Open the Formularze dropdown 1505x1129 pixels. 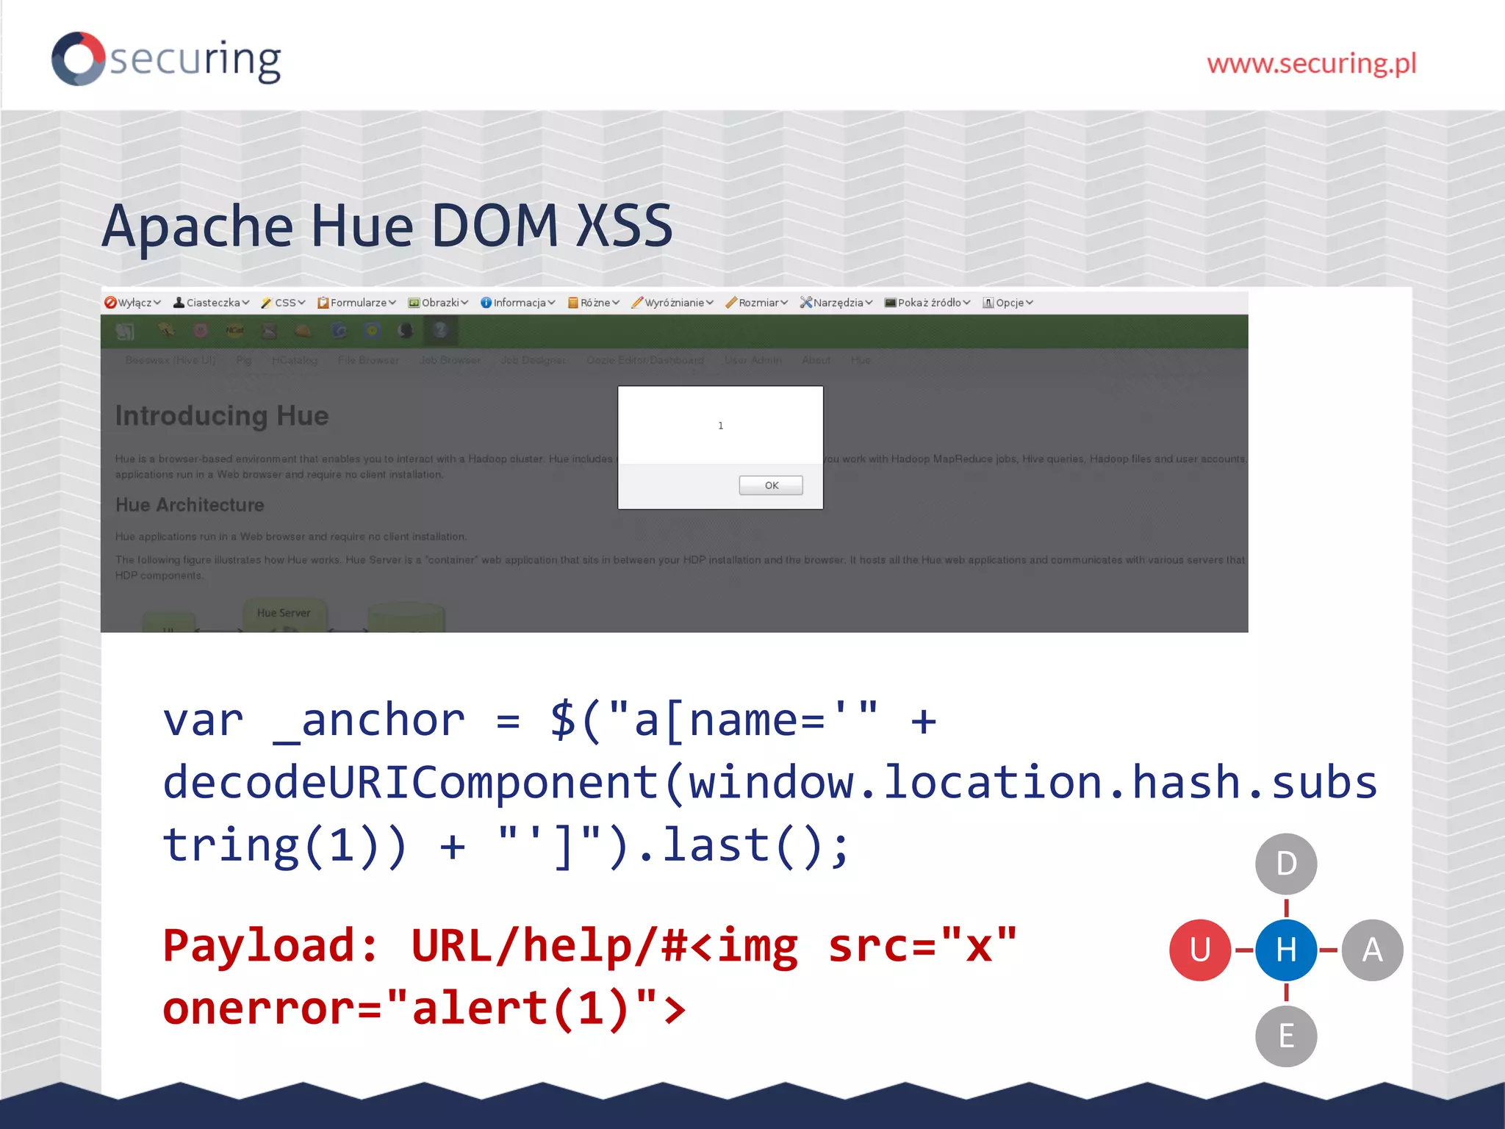356,302
